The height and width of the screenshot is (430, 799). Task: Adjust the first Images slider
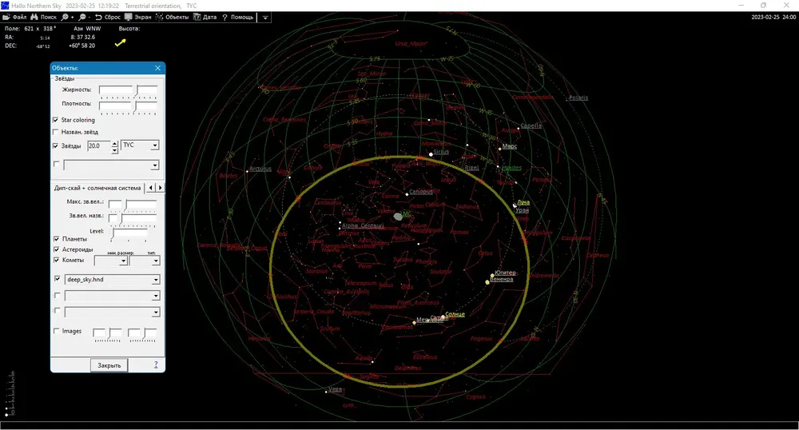point(107,335)
